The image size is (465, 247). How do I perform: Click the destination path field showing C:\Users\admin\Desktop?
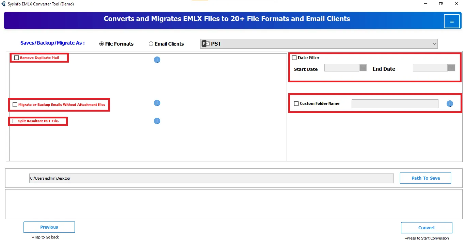(211, 178)
